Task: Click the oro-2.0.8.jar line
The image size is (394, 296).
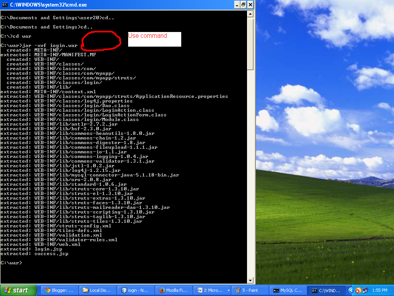Action: [56, 180]
